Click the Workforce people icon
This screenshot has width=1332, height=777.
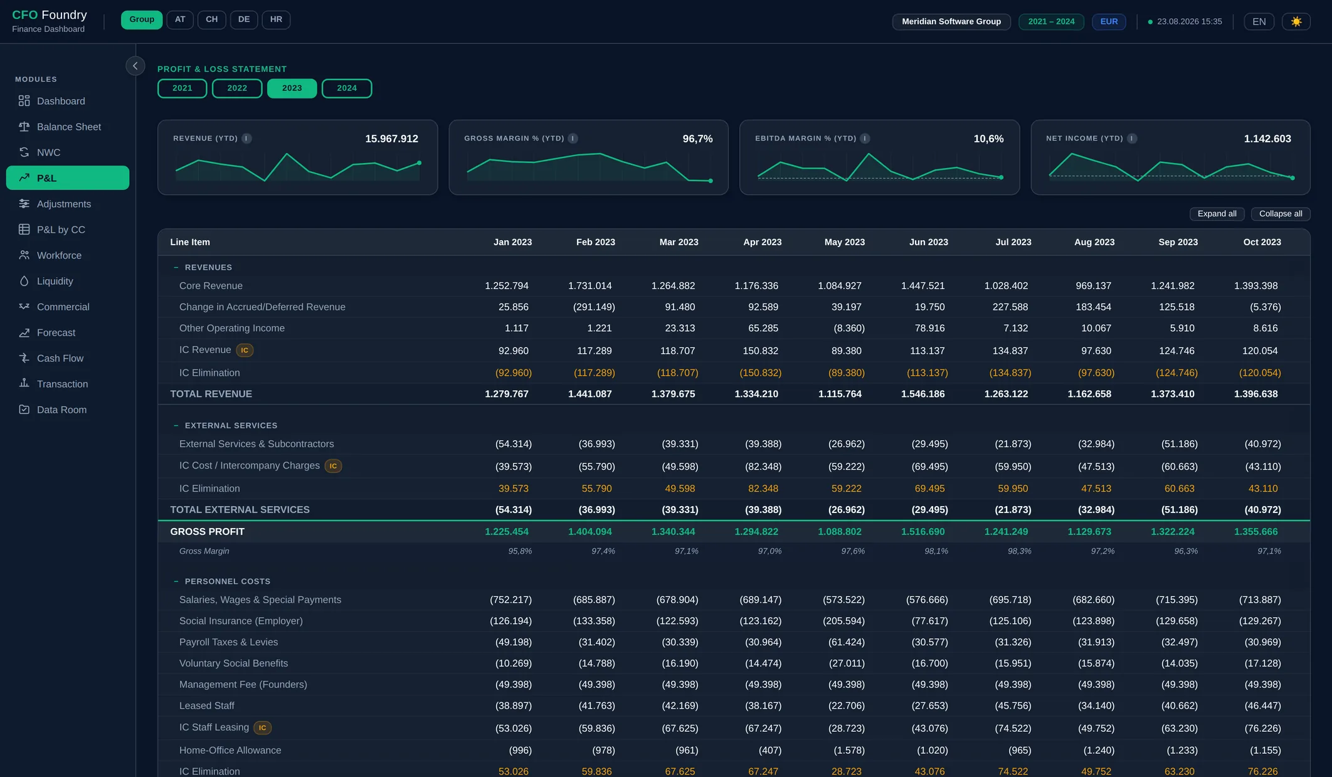(24, 255)
